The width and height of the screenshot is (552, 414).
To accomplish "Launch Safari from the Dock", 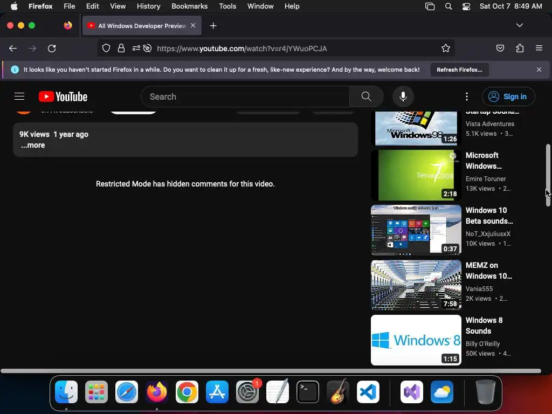I will 127,392.
